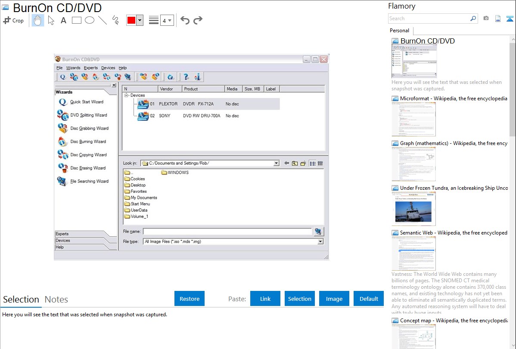The image size is (516, 349).
Task: Switch to the Notes tab
Action: point(56,300)
